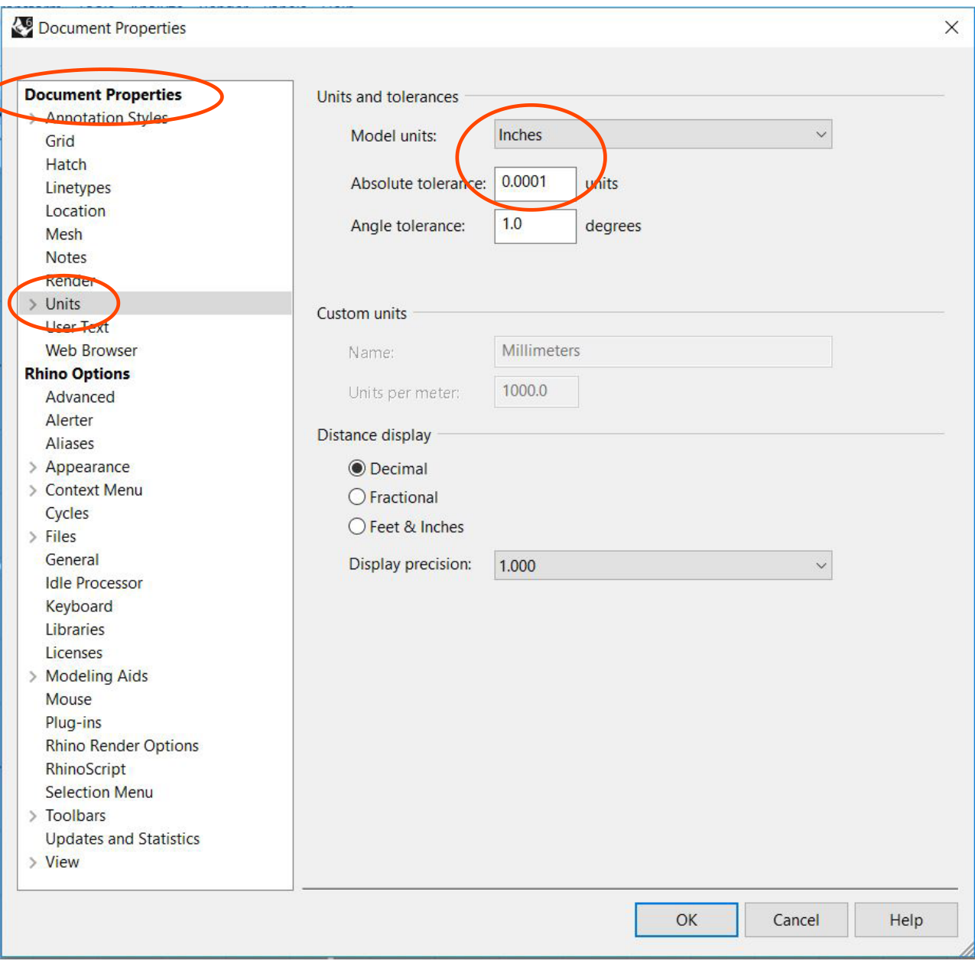
Task: Click the resize grip at dialog corner
Action: pyautogui.click(x=967, y=949)
